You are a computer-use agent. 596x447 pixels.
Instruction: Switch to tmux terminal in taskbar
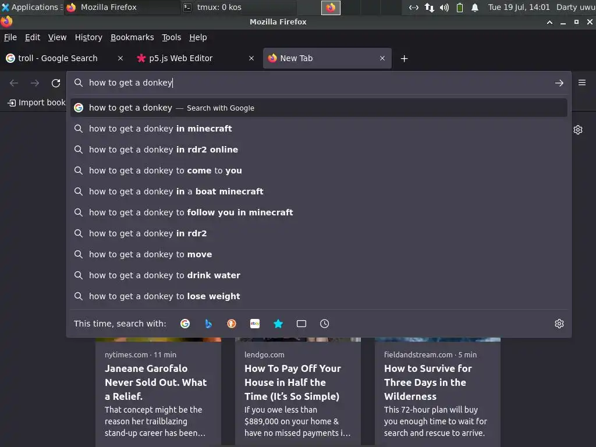[x=238, y=7]
